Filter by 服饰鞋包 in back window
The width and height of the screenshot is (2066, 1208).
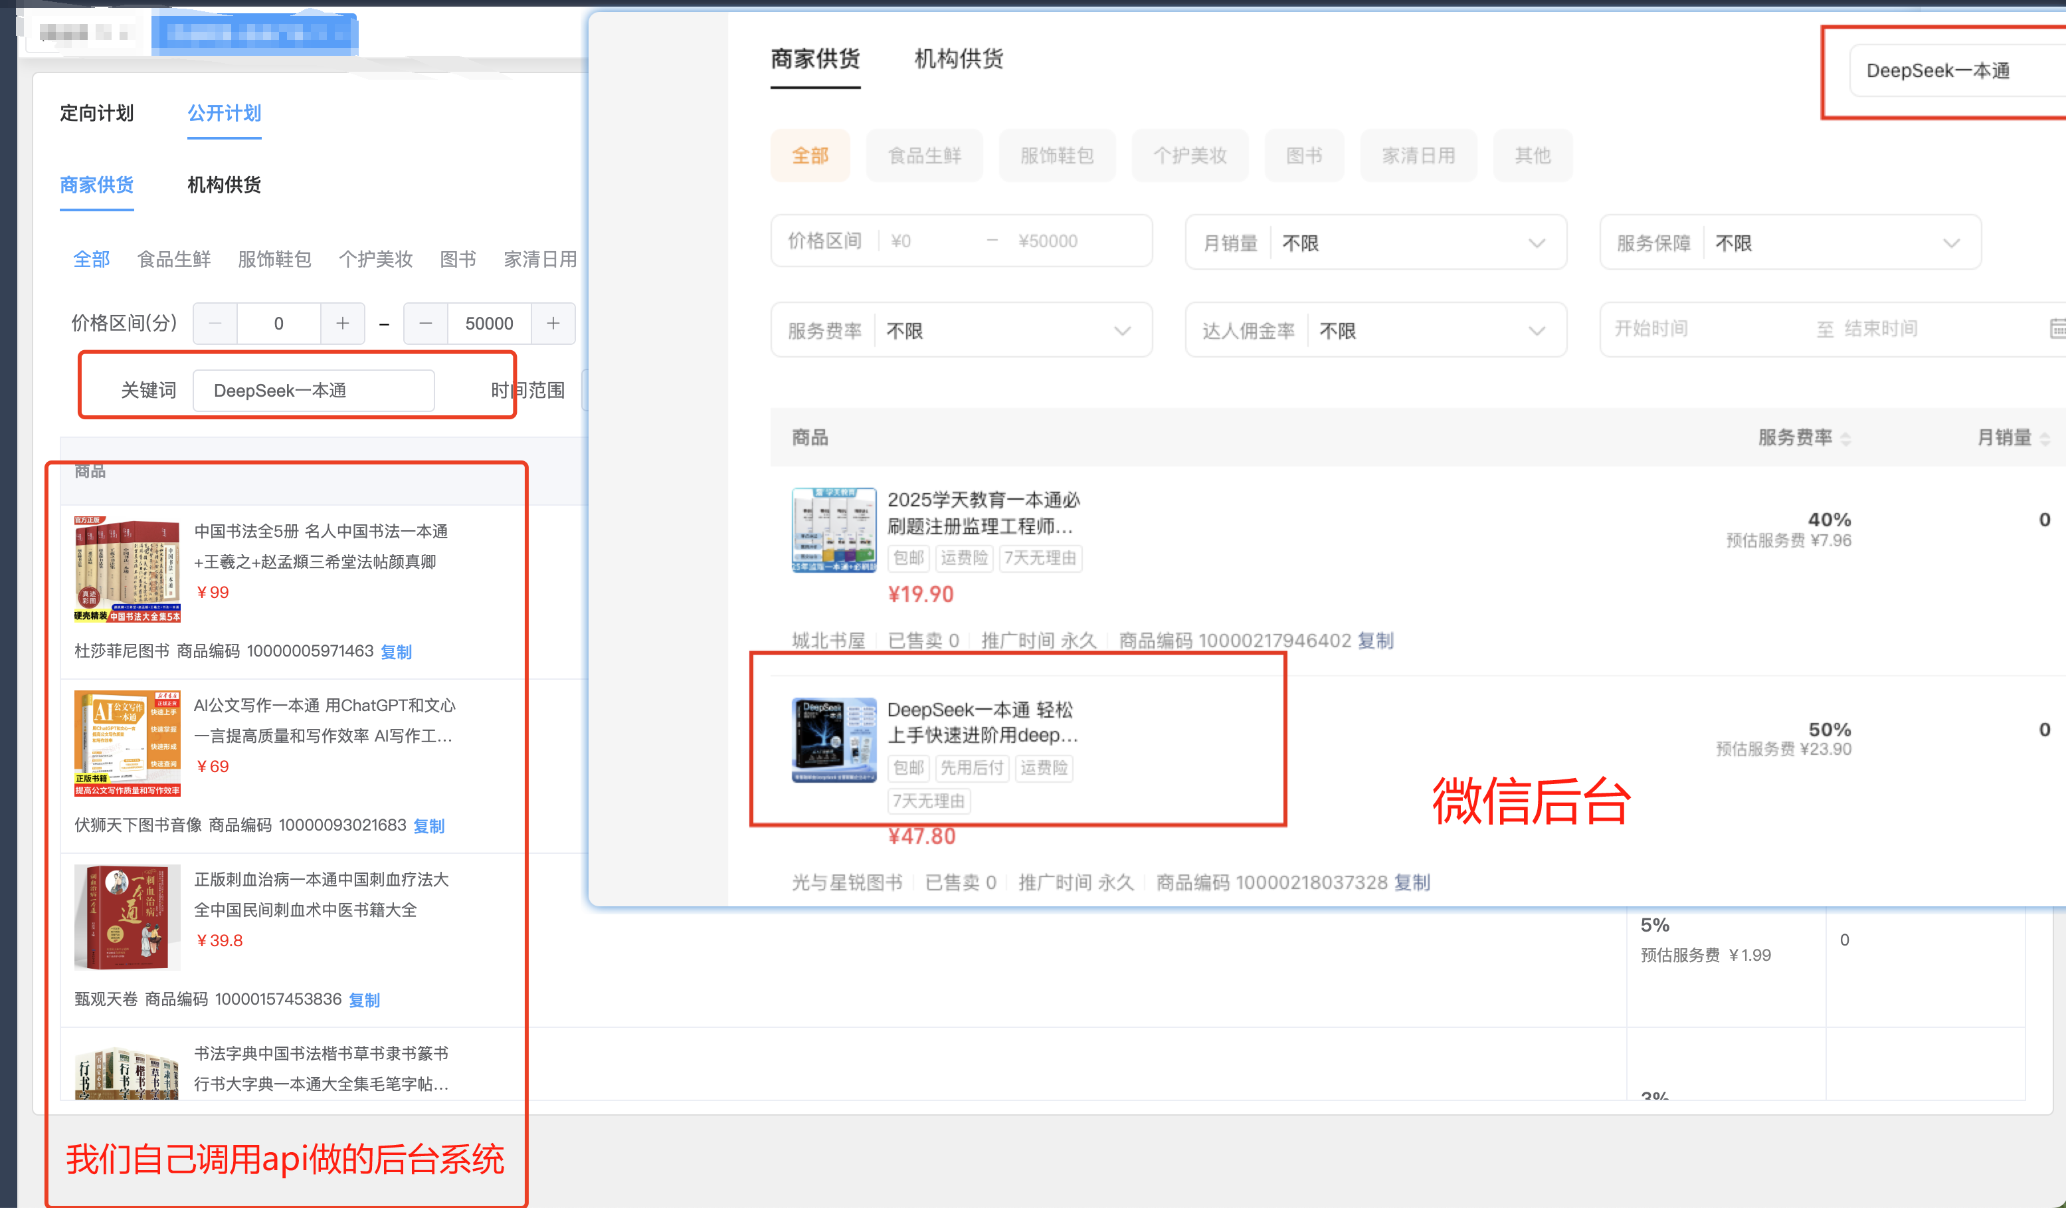[x=274, y=259]
